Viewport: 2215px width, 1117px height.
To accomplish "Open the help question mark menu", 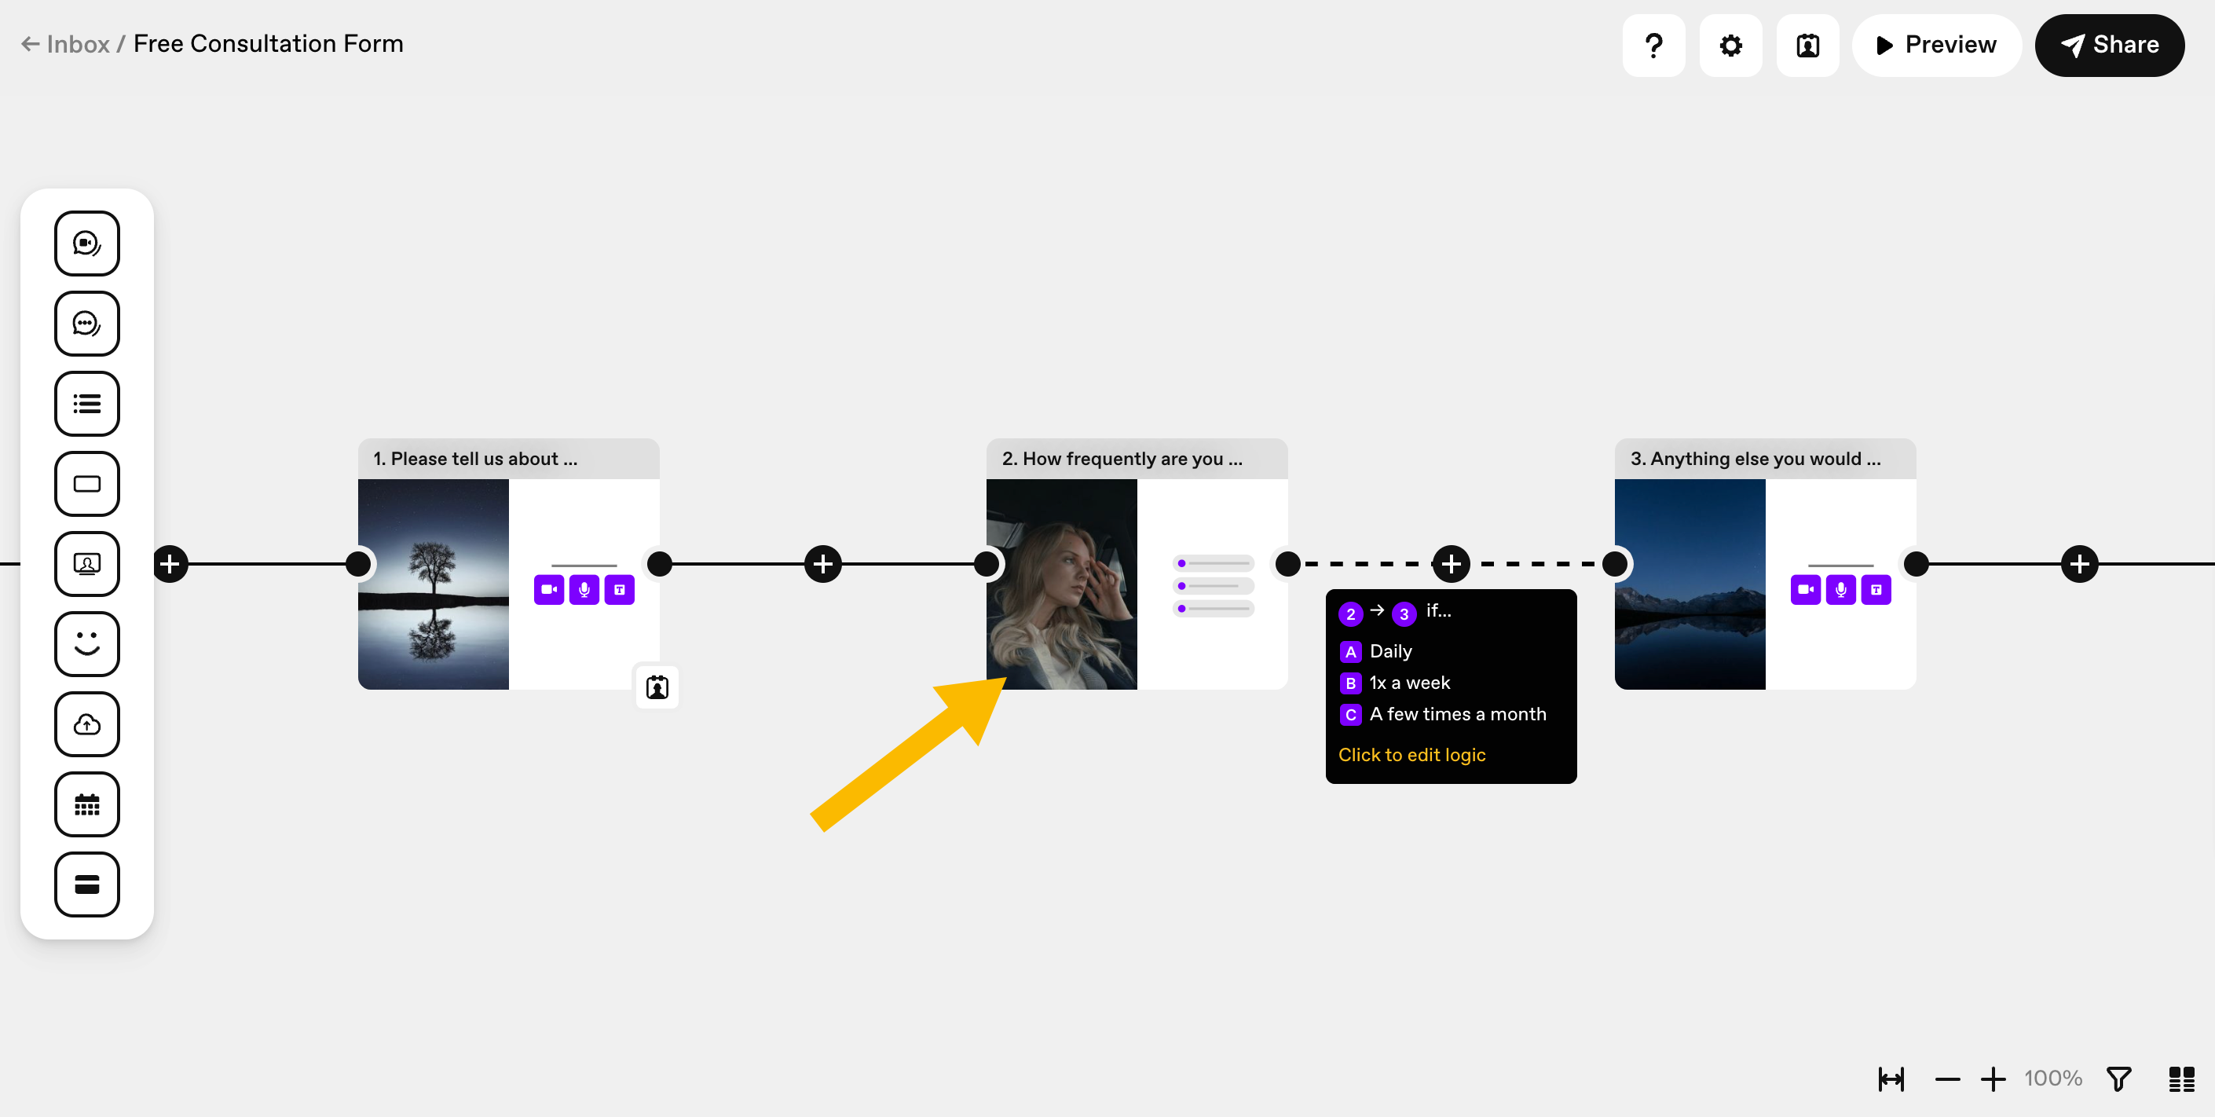I will click(1653, 45).
